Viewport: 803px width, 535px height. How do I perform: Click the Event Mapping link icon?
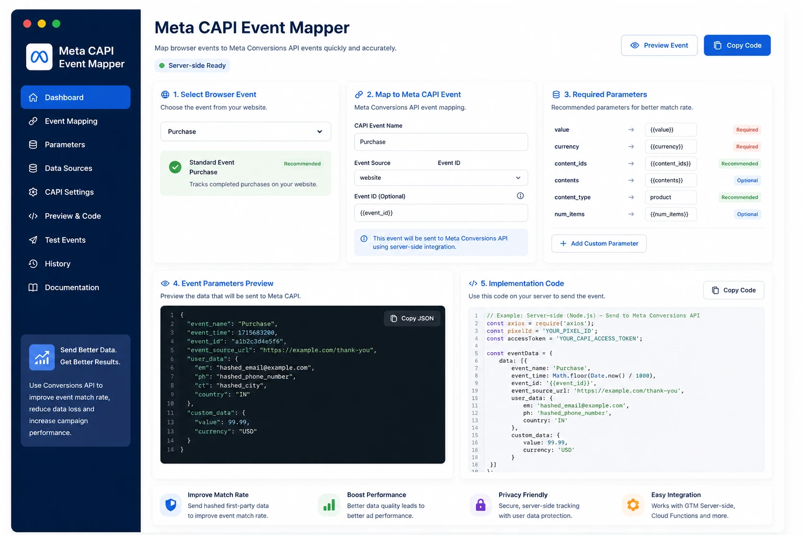point(33,121)
